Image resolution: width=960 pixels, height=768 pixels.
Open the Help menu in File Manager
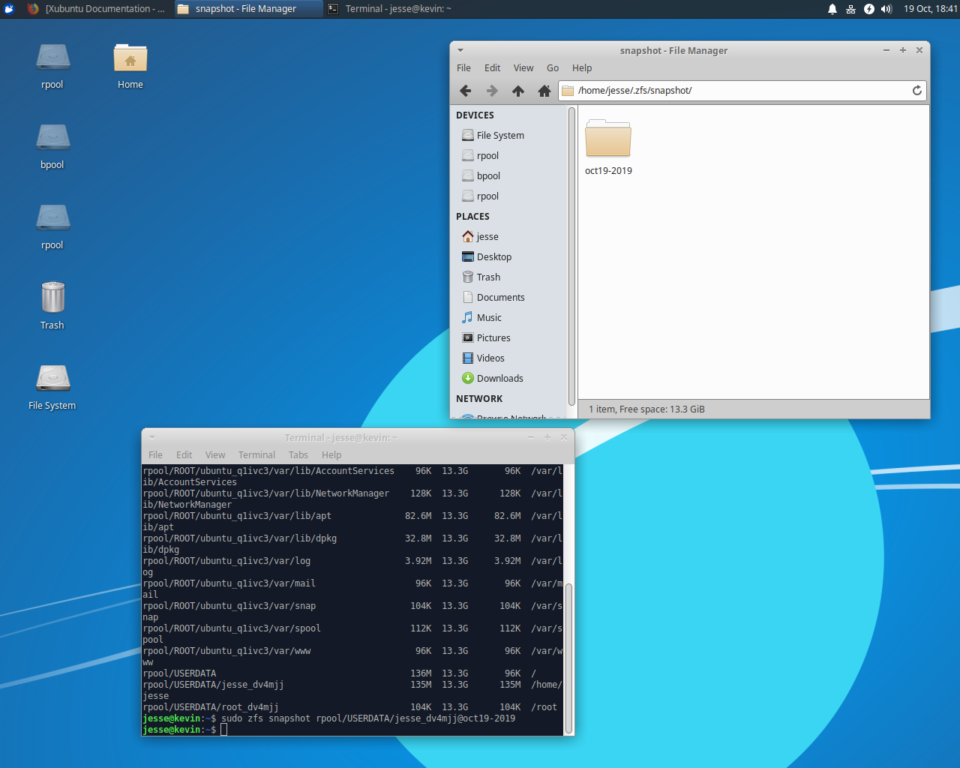582,68
